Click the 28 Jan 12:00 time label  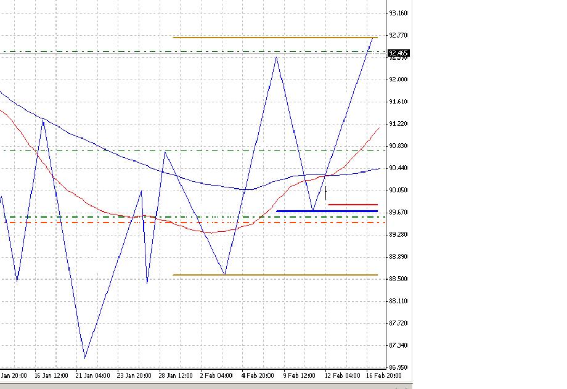coord(176,375)
